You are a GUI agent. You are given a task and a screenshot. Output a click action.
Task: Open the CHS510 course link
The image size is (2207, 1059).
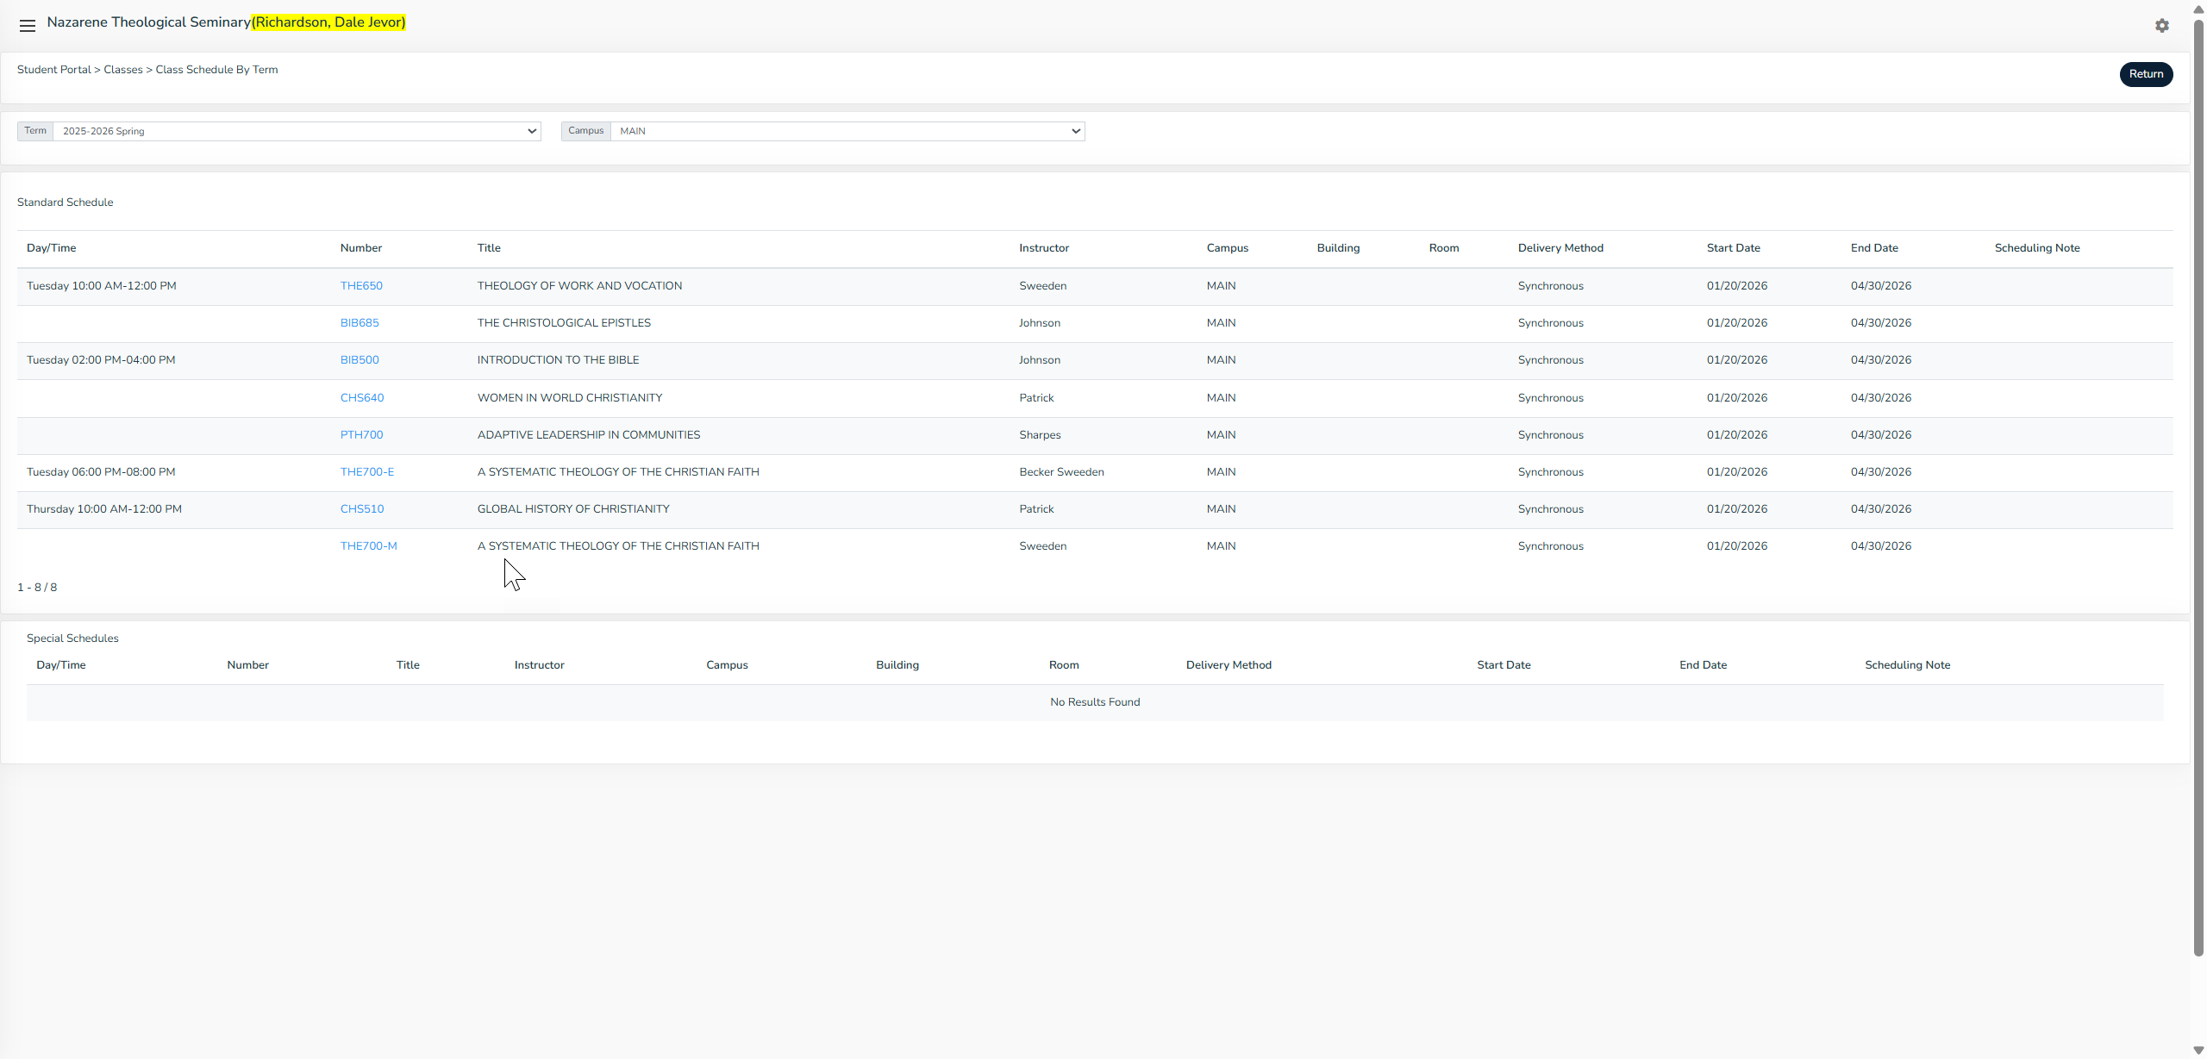tap(362, 509)
